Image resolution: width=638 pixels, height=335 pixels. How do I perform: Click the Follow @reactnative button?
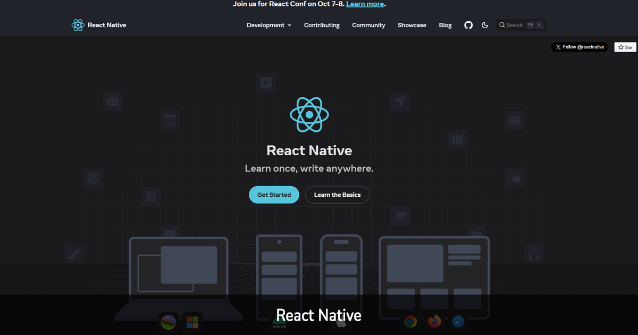pyautogui.click(x=580, y=47)
